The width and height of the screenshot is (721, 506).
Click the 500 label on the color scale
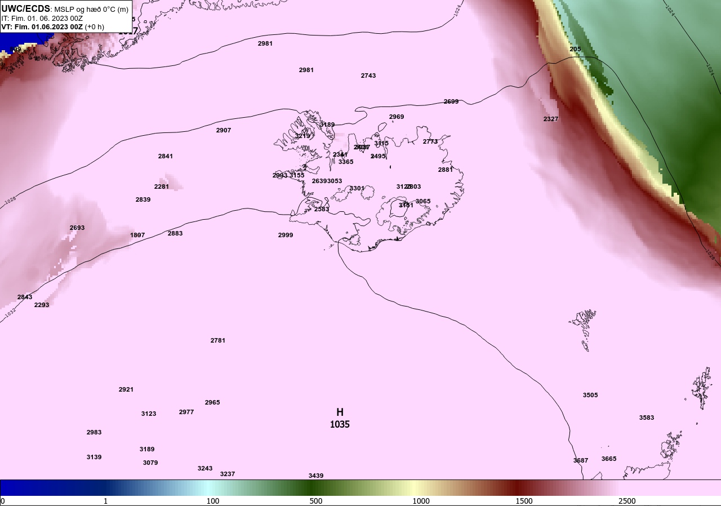tap(316, 501)
